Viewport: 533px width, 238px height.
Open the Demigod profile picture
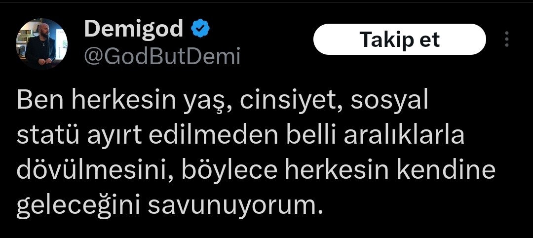tap(41, 44)
